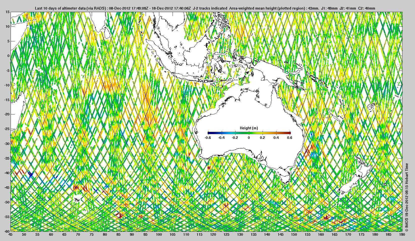Click the start date "08-Dec-2012 17:49:09Z"
Screen dimensions: 415x241
(x=129, y=8)
